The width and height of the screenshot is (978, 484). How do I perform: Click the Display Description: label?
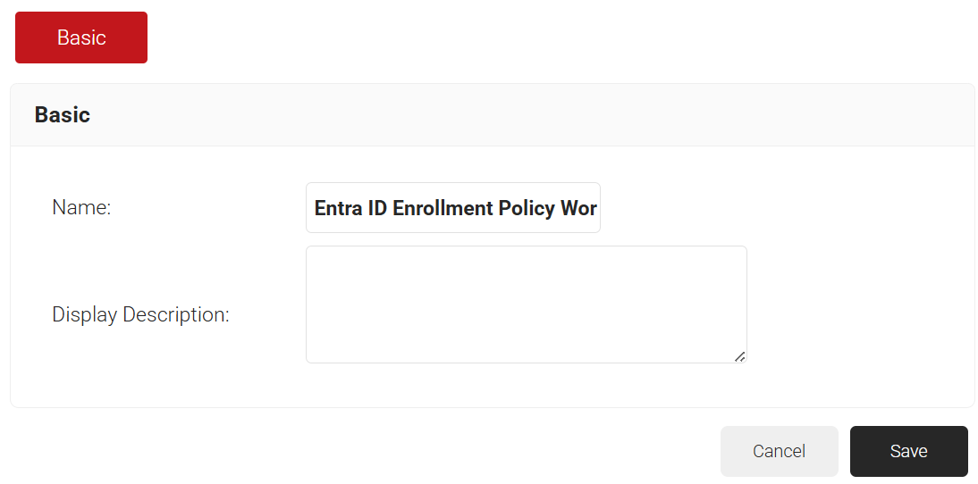[140, 315]
